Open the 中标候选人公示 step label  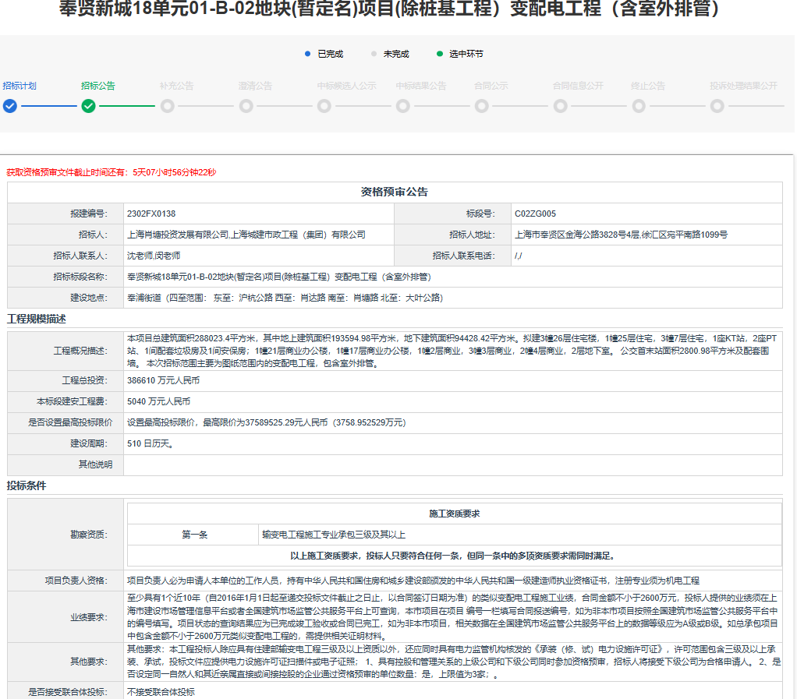(x=347, y=86)
